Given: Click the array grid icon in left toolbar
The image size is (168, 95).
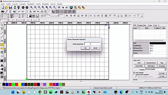Looking at the screenshot, I should tap(2, 77).
